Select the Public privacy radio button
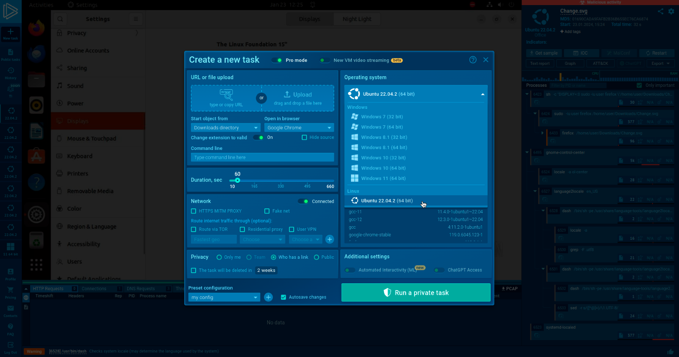This screenshot has height=357, width=679. [316, 257]
